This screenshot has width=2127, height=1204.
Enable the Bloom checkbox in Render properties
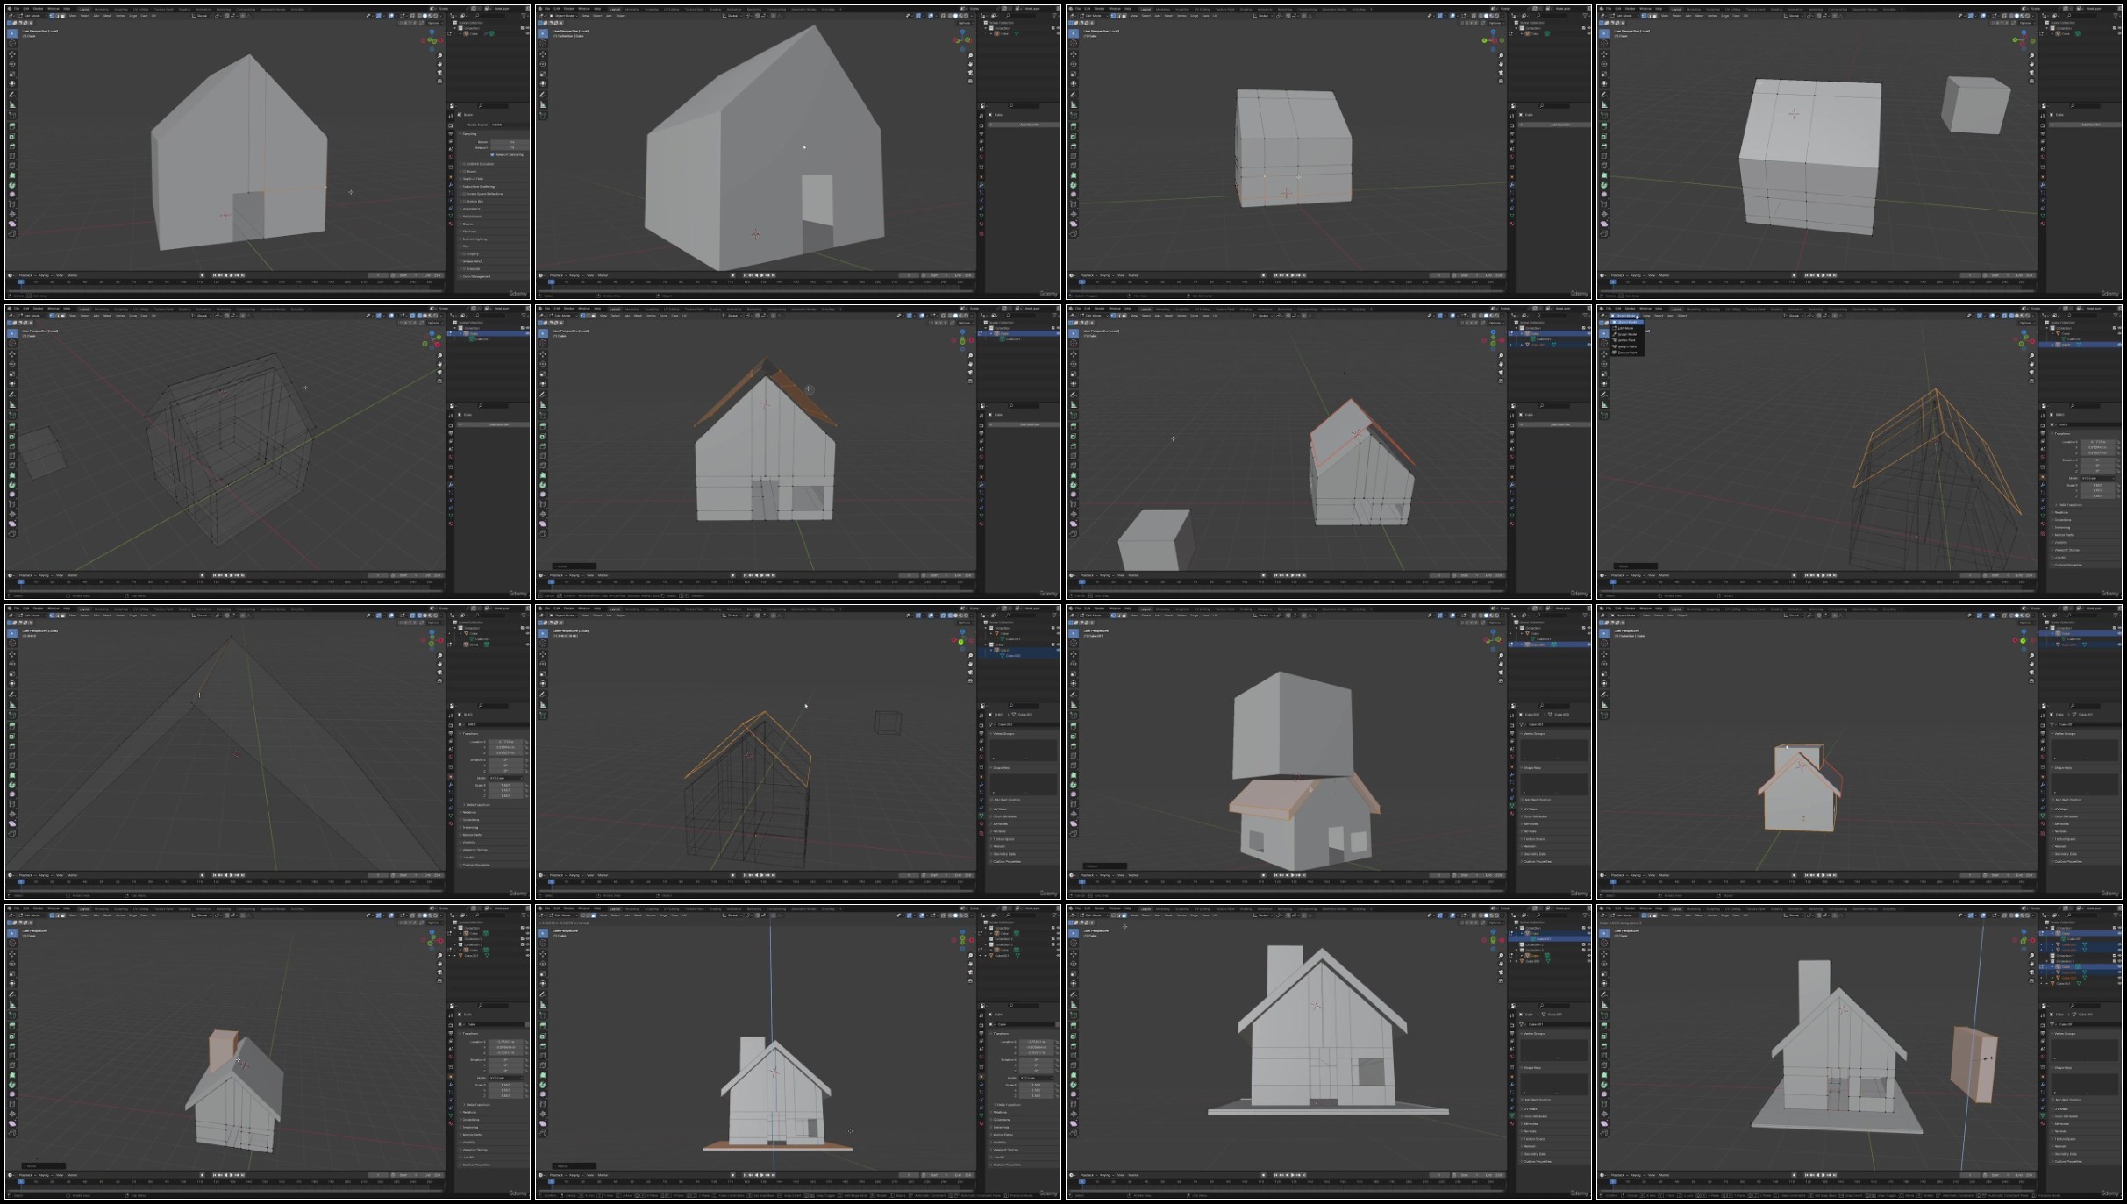[464, 172]
